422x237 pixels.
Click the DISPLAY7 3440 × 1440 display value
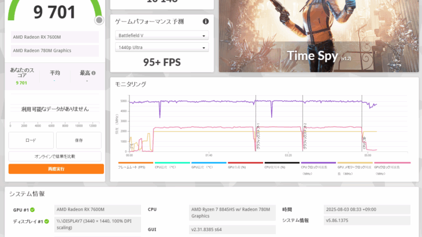click(x=98, y=224)
